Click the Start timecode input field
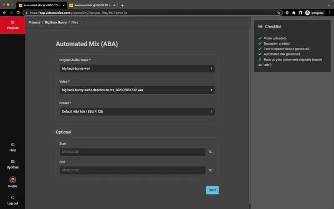Image resolution: width=334 pixels, height=209 pixels. tap(132, 152)
